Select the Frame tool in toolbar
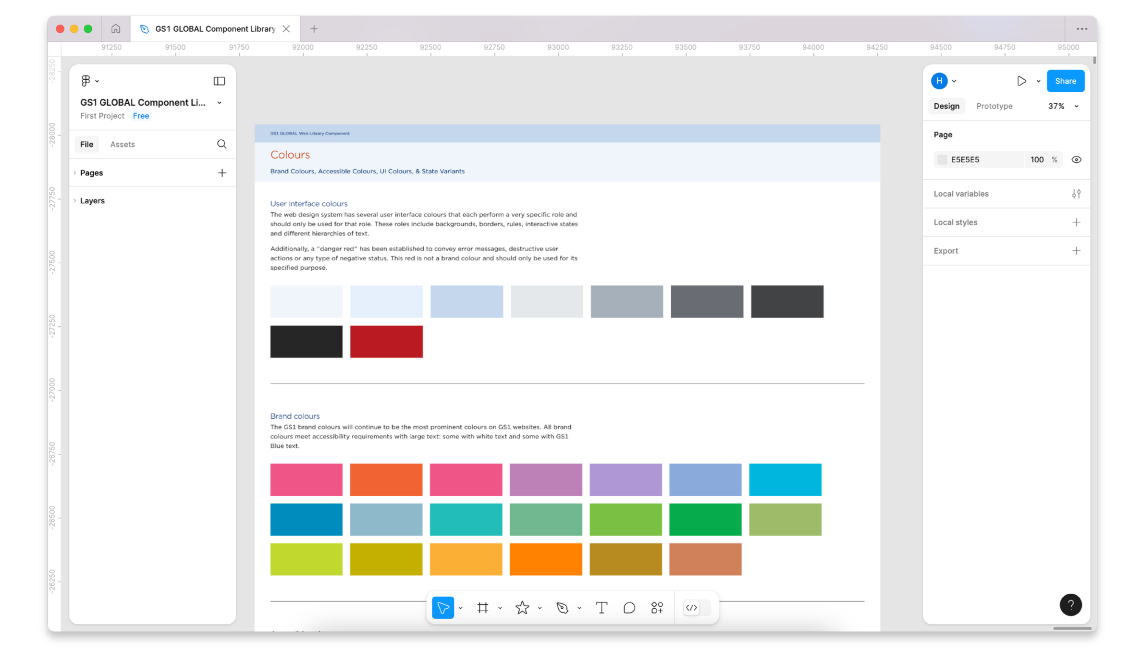The height and width of the screenshot is (651, 1142). 482,608
